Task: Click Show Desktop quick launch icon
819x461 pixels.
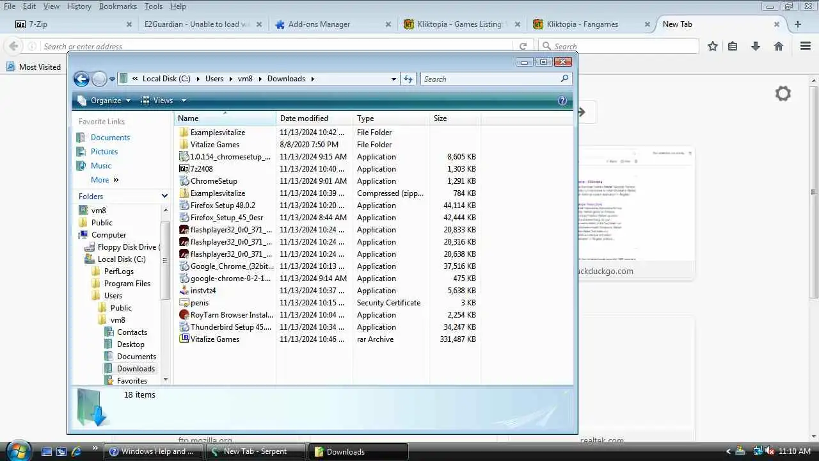Action: click(47, 451)
